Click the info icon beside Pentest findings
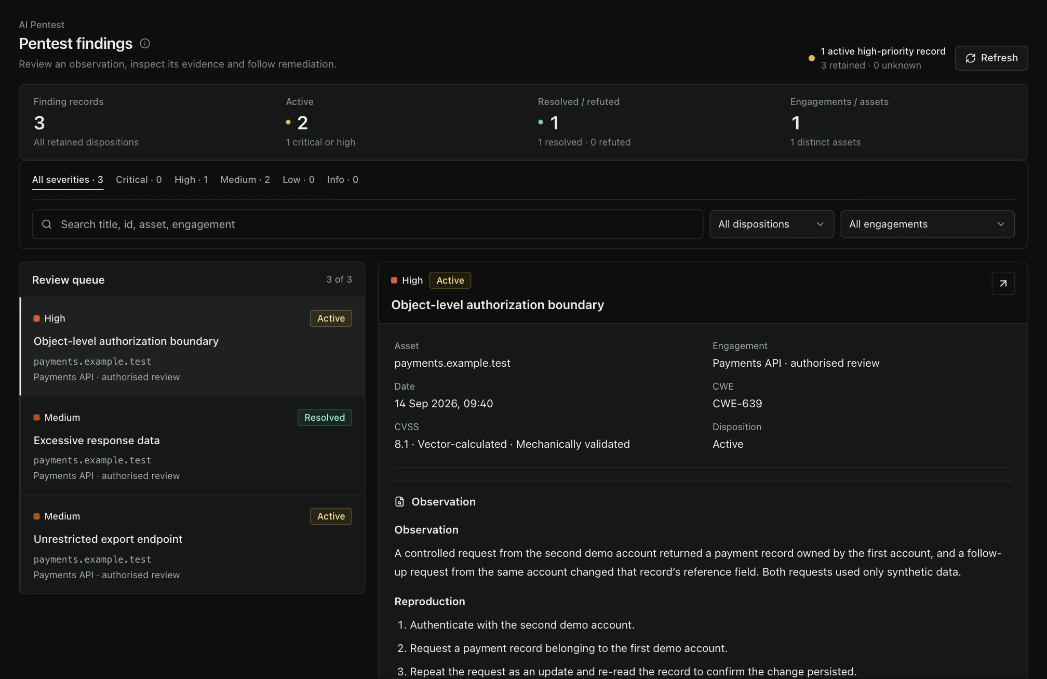Screen dimensions: 1047x679 [x=145, y=44]
